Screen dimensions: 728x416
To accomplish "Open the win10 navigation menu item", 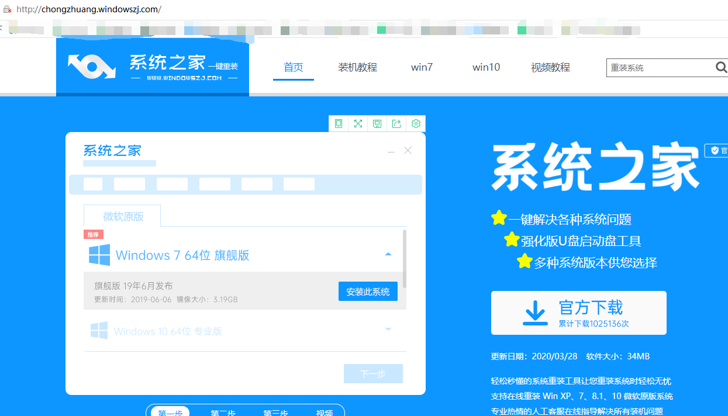I will (x=486, y=67).
